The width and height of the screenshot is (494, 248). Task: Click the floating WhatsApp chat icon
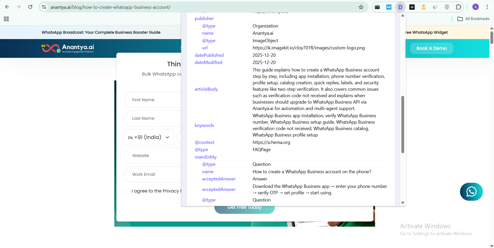coord(471,192)
